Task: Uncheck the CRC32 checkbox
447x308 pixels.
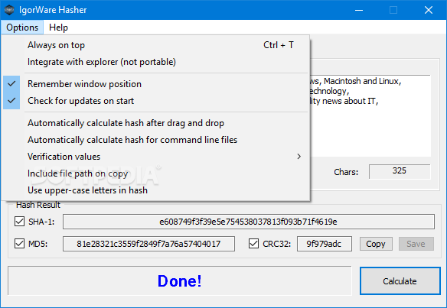Action: [x=253, y=243]
